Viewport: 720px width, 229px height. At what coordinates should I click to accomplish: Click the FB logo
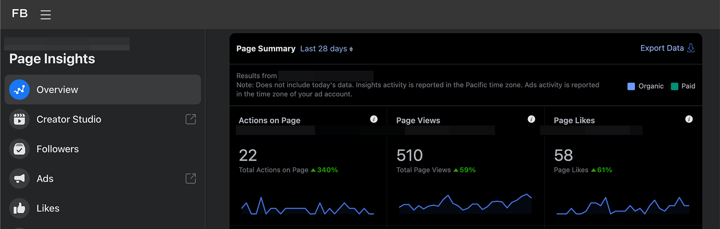pyautogui.click(x=20, y=13)
